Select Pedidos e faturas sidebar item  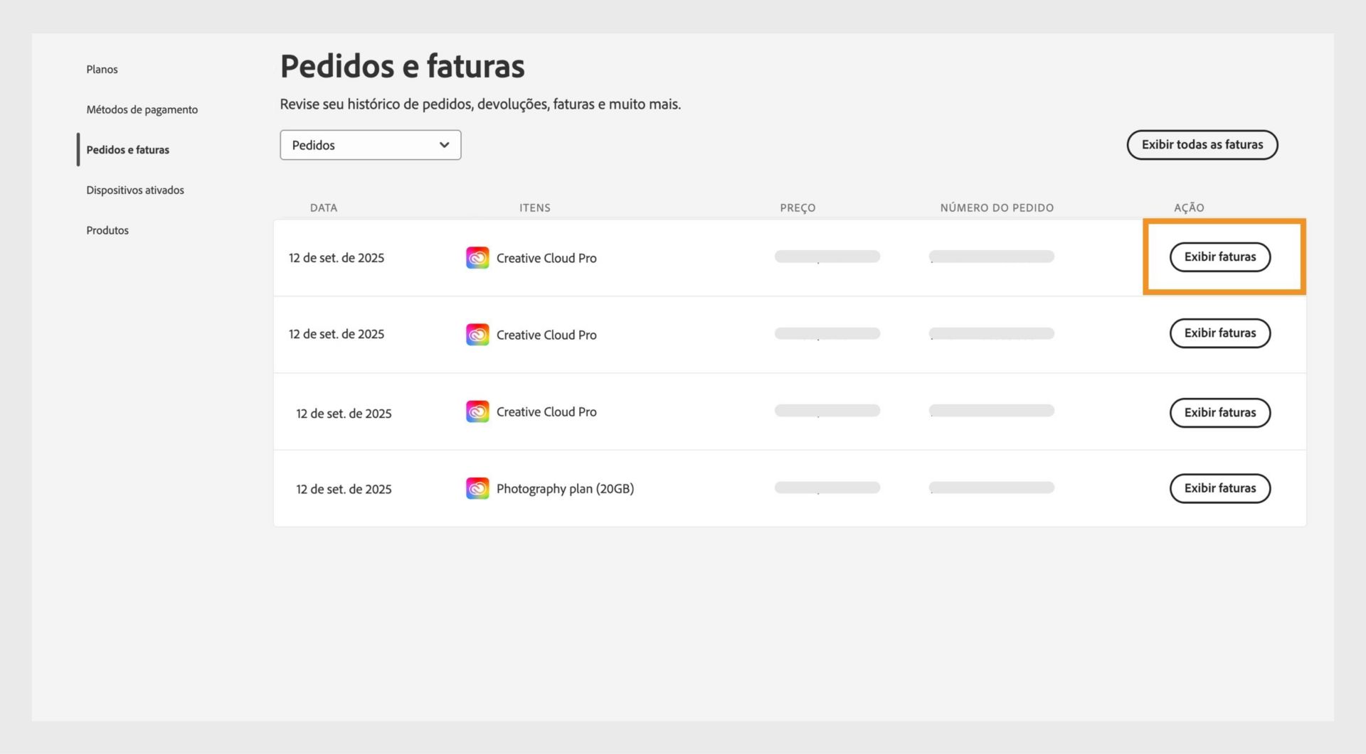click(127, 150)
